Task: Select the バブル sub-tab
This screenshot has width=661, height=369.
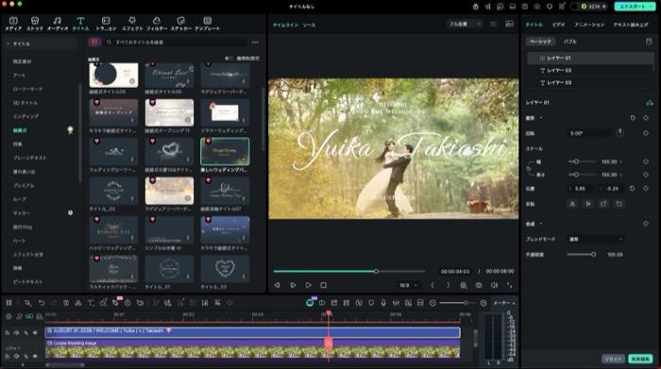Action: pos(570,42)
